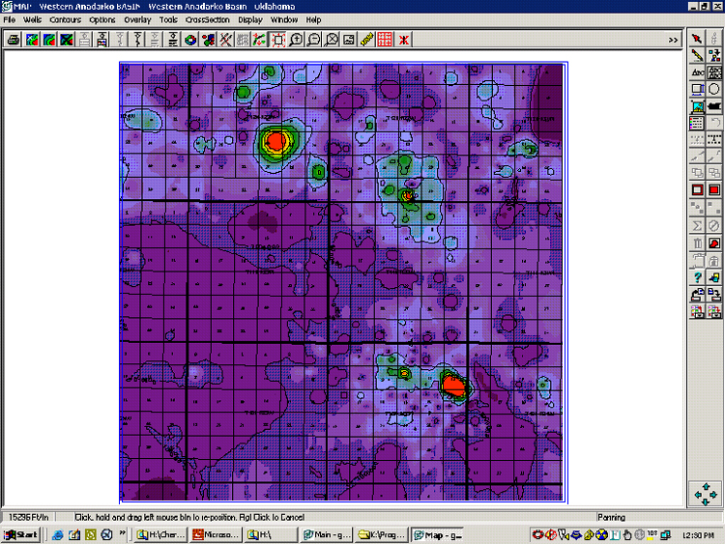Click the blue question mark help icon

[x=697, y=277]
